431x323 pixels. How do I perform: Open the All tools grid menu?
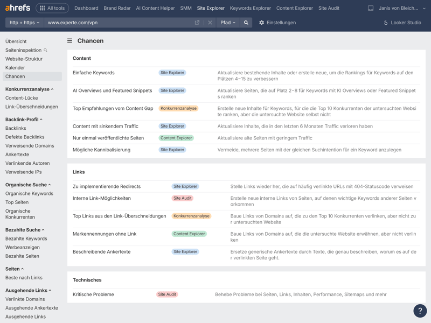click(52, 8)
